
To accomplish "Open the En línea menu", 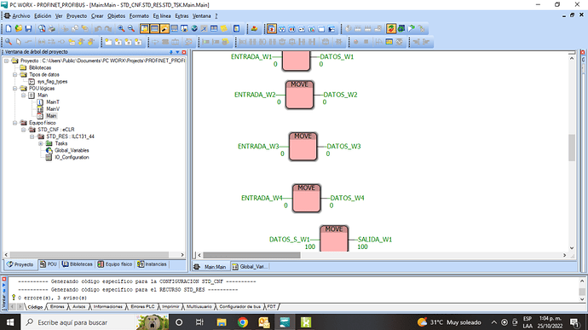I will click(x=162, y=15).
